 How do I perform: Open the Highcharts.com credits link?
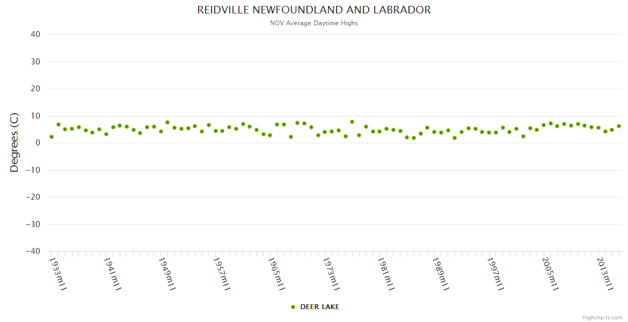click(x=602, y=318)
